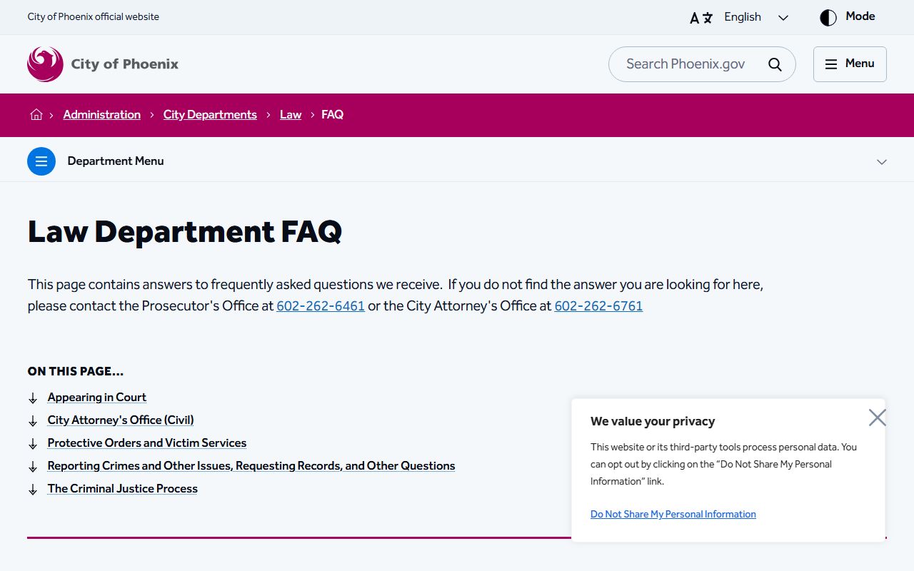Jump to Appearing in Court section
914x571 pixels.
[97, 398]
